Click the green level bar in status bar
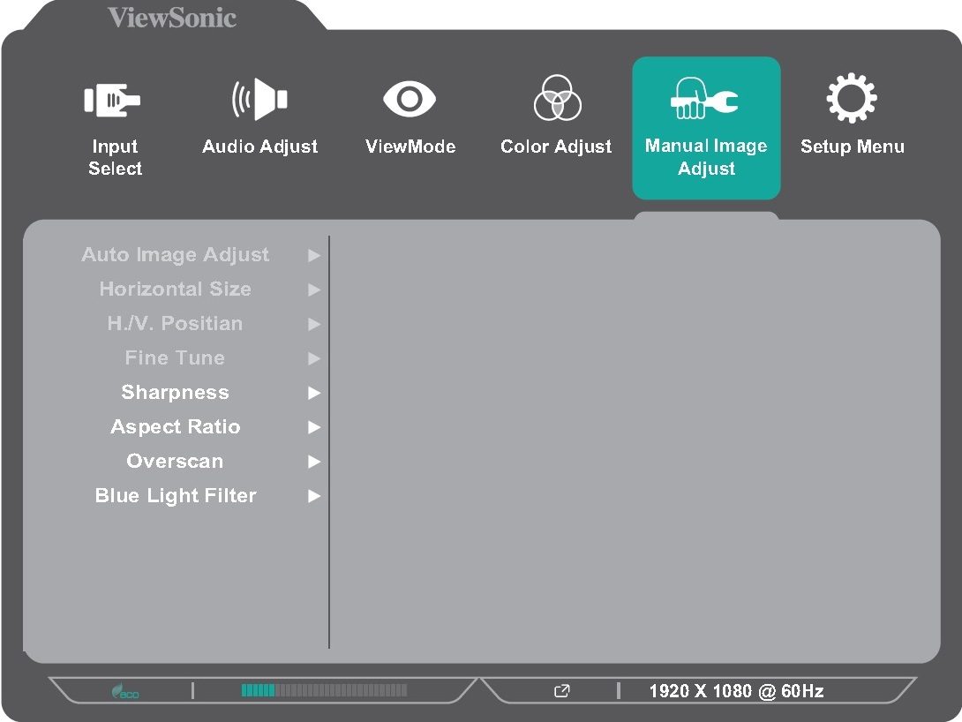962x722 pixels. (x=324, y=691)
